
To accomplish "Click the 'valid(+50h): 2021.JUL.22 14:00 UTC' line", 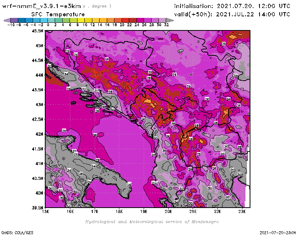I will coord(232,14).
